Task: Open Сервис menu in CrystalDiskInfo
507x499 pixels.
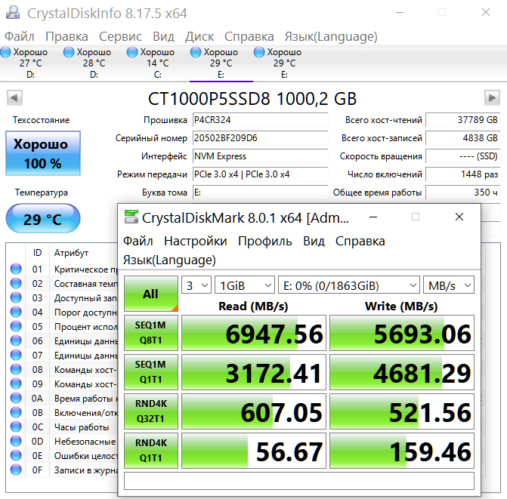Action: (x=120, y=36)
